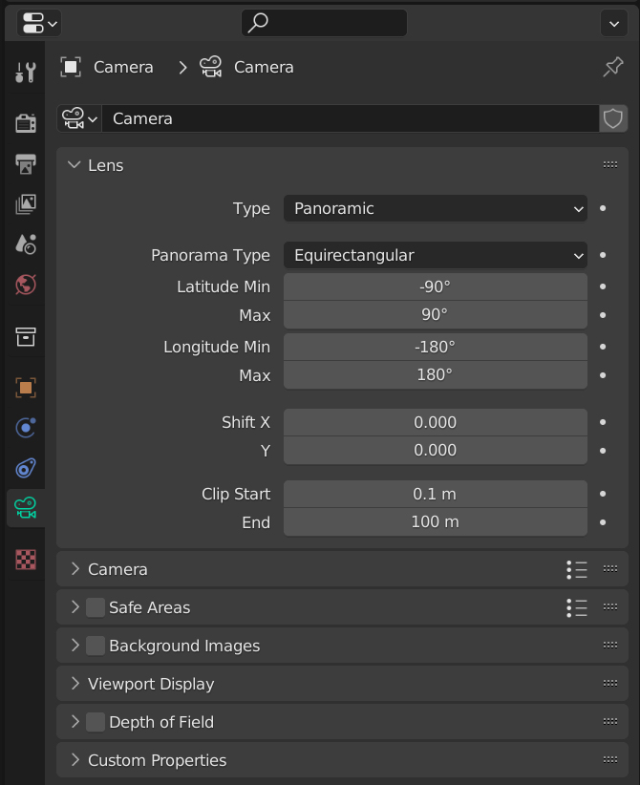Enable the Safe Areas checkbox
This screenshot has width=640, height=785.
[96, 607]
